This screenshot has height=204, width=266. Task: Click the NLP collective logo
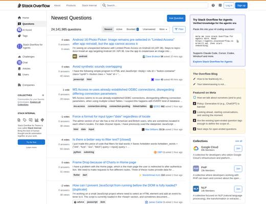coord(196,189)
